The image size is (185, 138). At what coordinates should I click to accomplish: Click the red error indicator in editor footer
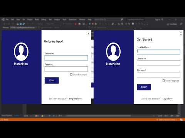[x=37, y=116]
